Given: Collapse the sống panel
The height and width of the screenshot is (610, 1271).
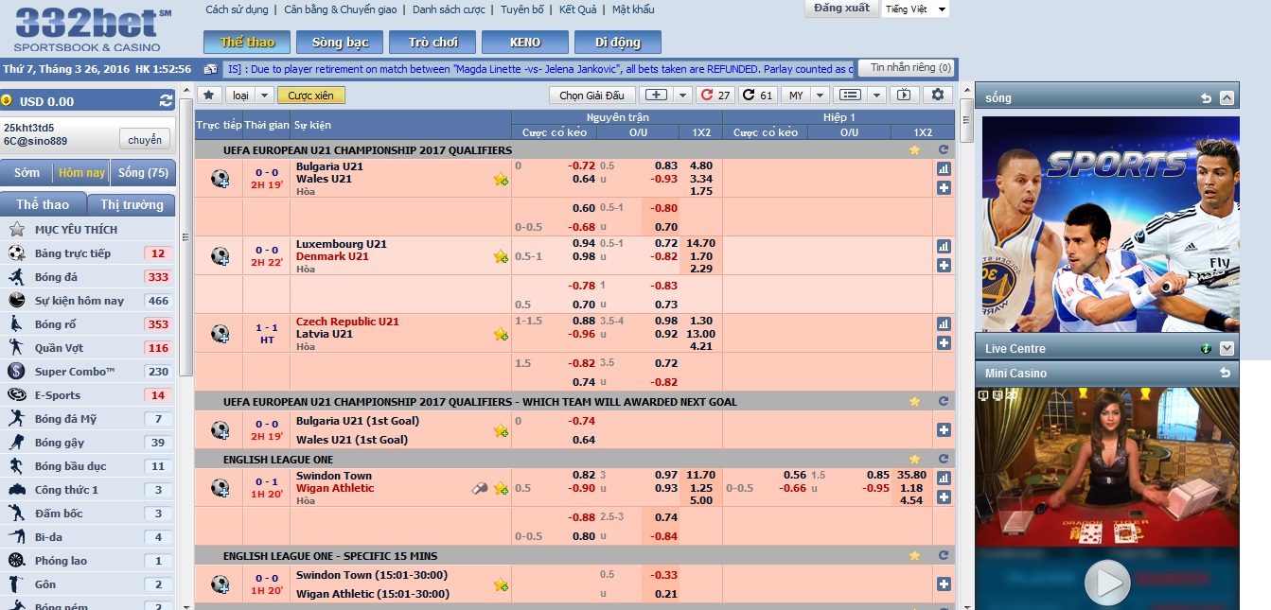Looking at the screenshot, I should pyautogui.click(x=1227, y=98).
